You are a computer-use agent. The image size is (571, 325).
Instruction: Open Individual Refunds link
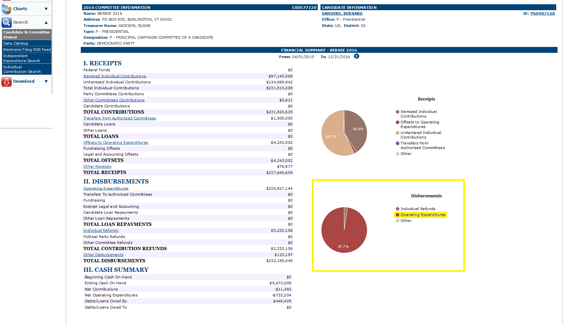100,230
